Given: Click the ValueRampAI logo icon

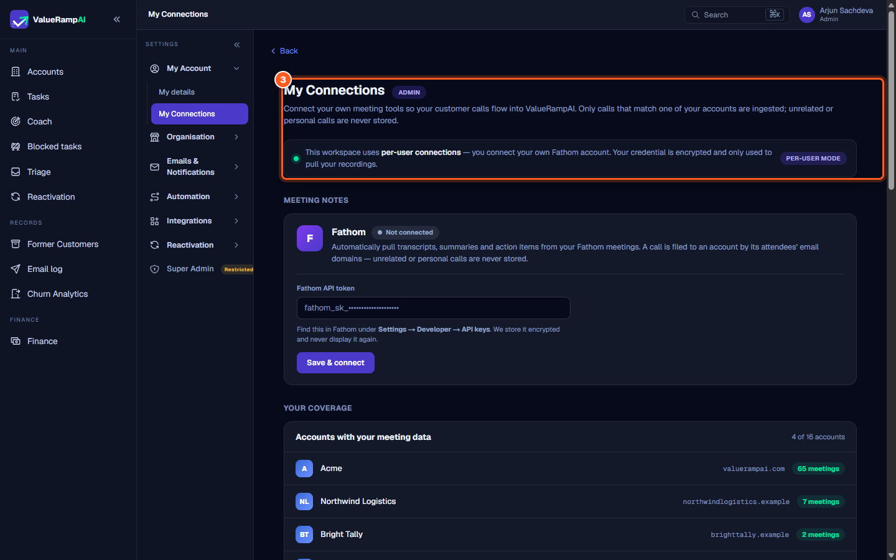Looking at the screenshot, I should coord(19,19).
